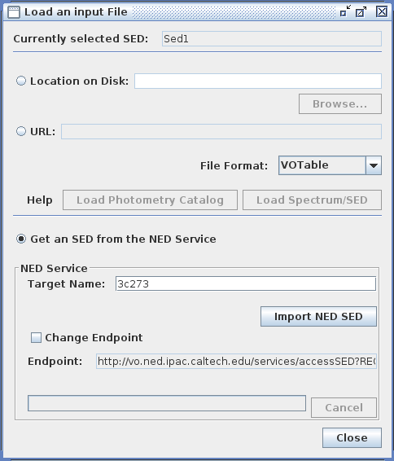Select Get an SED from NED Service

coord(21,239)
